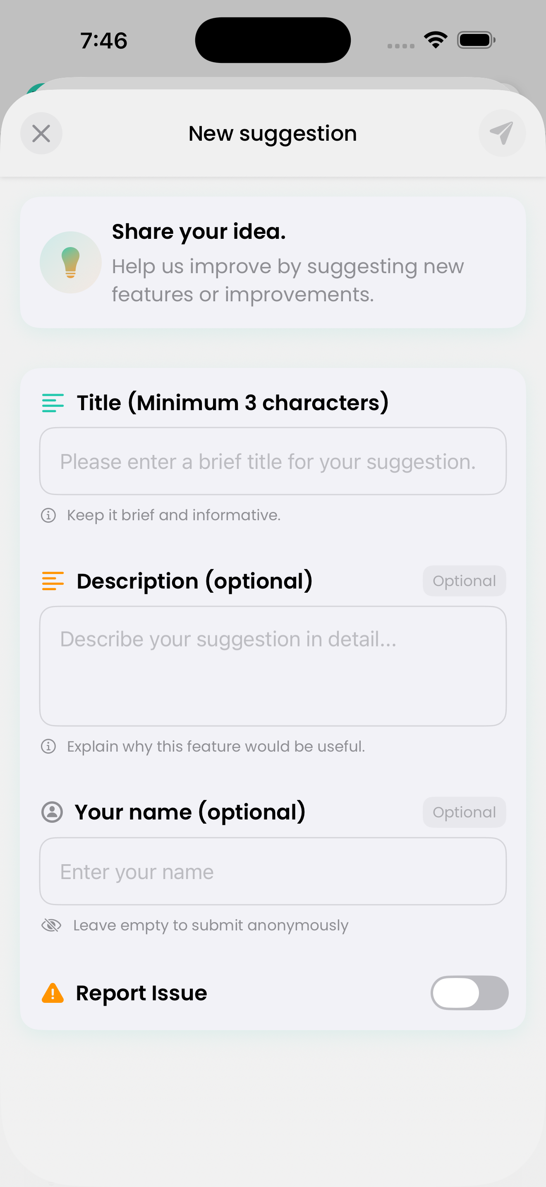Tap the 'Enter your name' field
The image size is (546, 1187).
coord(273,871)
